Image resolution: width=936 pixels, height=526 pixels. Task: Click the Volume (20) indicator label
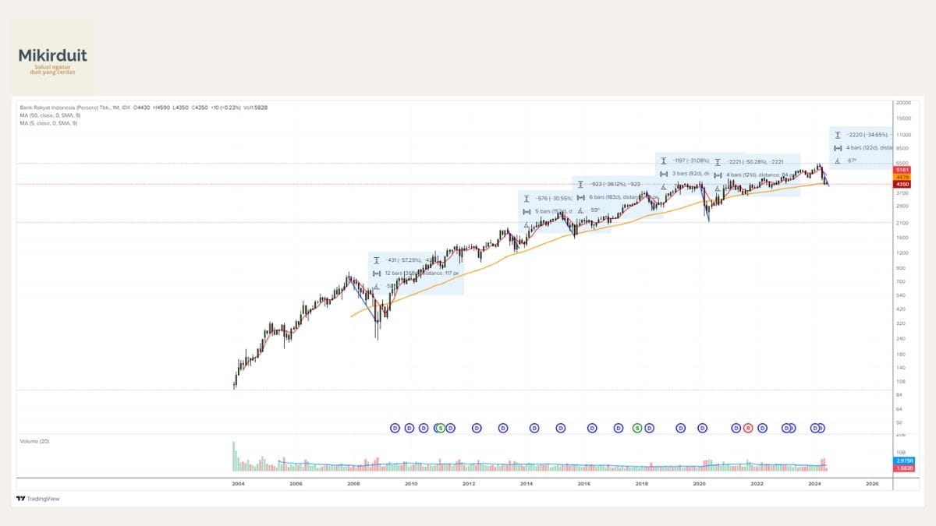tap(34, 441)
